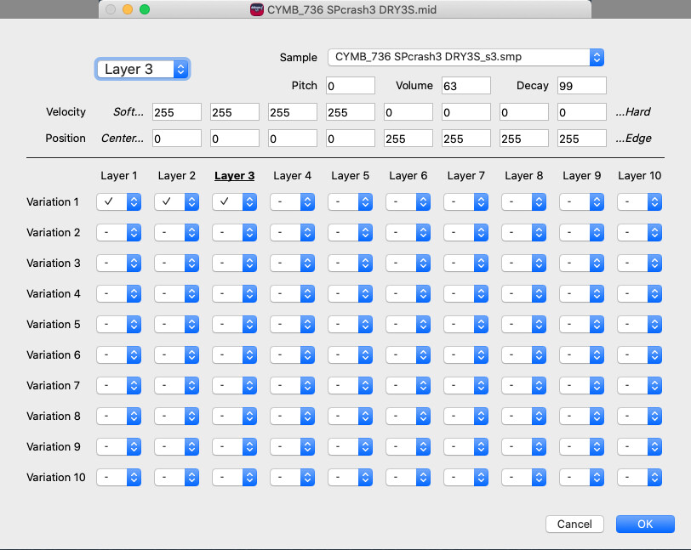Click the Variation 10 row label
This screenshot has width=691, height=550.
point(56,478)
